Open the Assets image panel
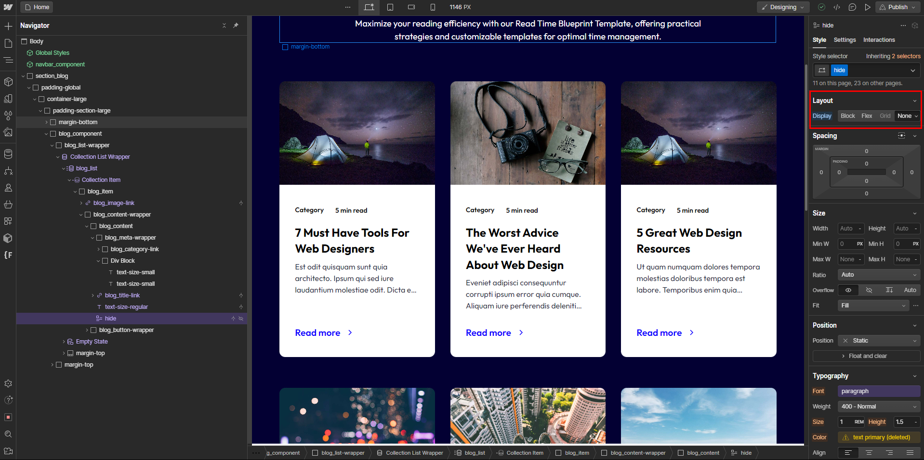924x460 pixels. tap(8, 132)
